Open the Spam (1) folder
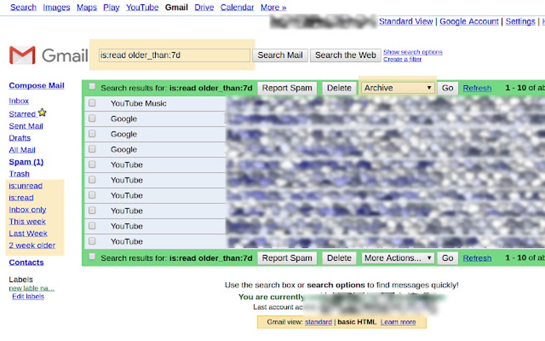The image size is (545, 341). click(x=26, y=161)
